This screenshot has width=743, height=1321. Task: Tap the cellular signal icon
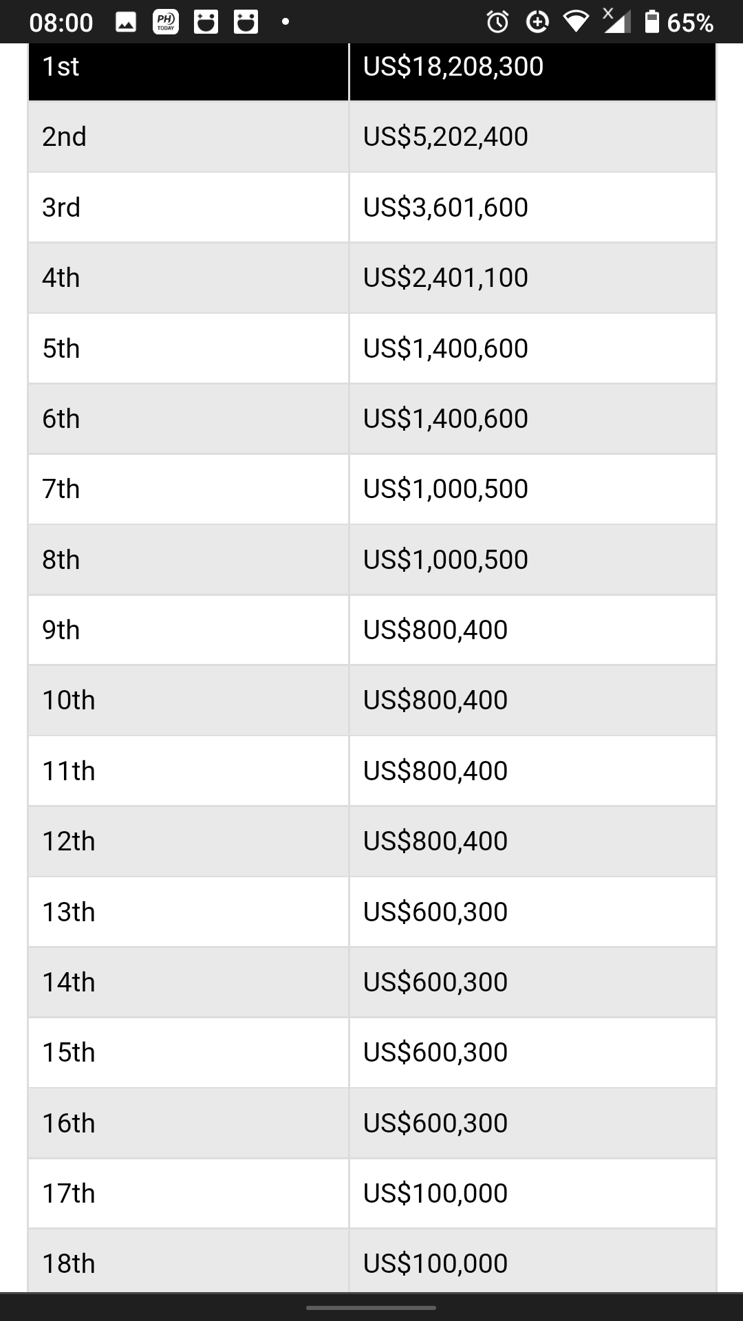(x=616, y=21)
